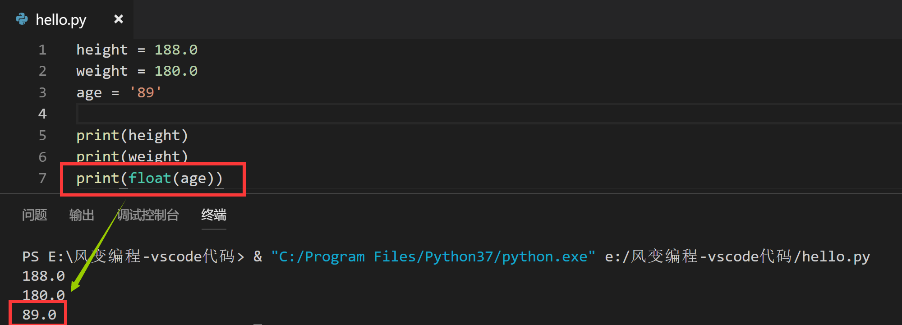Switch to the 输出 (Output) panel tab
The height and width of the screenshot is (325, 902).
[x=82, y=215]
